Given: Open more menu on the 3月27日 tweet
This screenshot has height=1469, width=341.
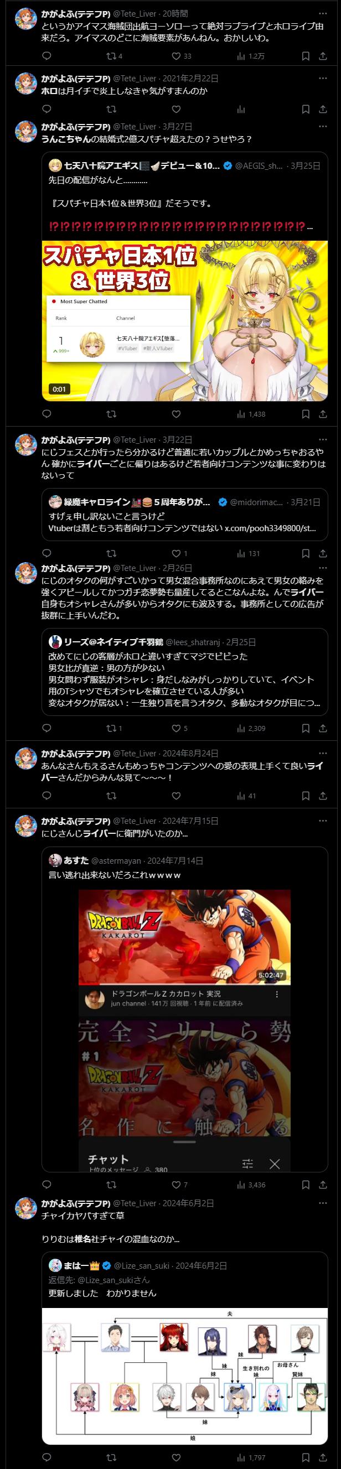Looking at the screenshot, I should tap(323, 127).
